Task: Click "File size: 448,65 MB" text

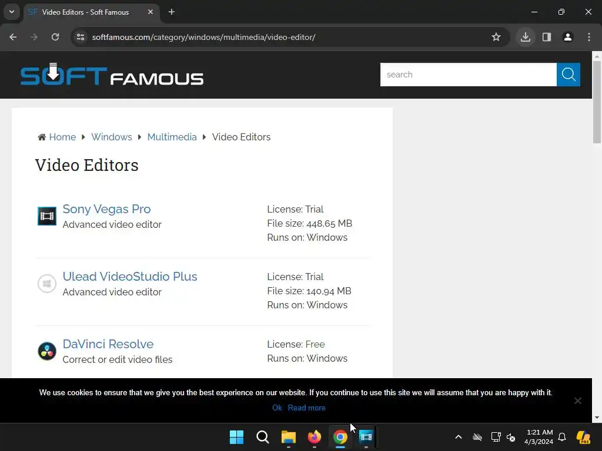Action: [309, 223]
